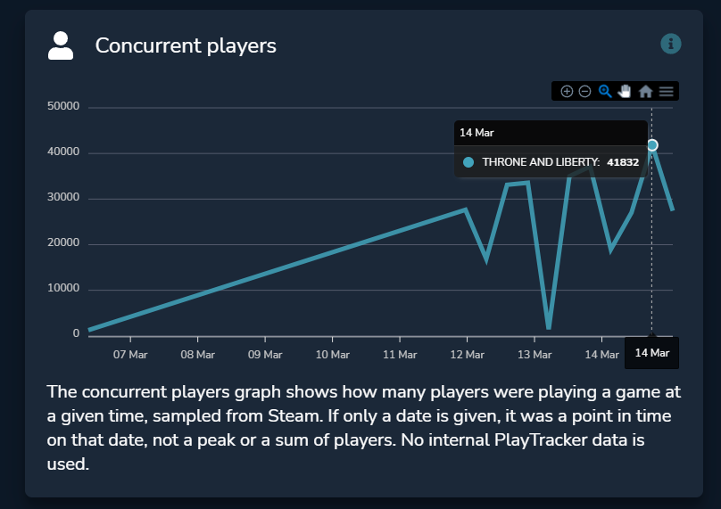
Task: Open the chart hamburger menu
Action: click(666, 92)
